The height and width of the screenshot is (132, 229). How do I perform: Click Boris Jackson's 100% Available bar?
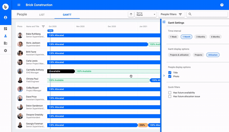tap(154, 44)
